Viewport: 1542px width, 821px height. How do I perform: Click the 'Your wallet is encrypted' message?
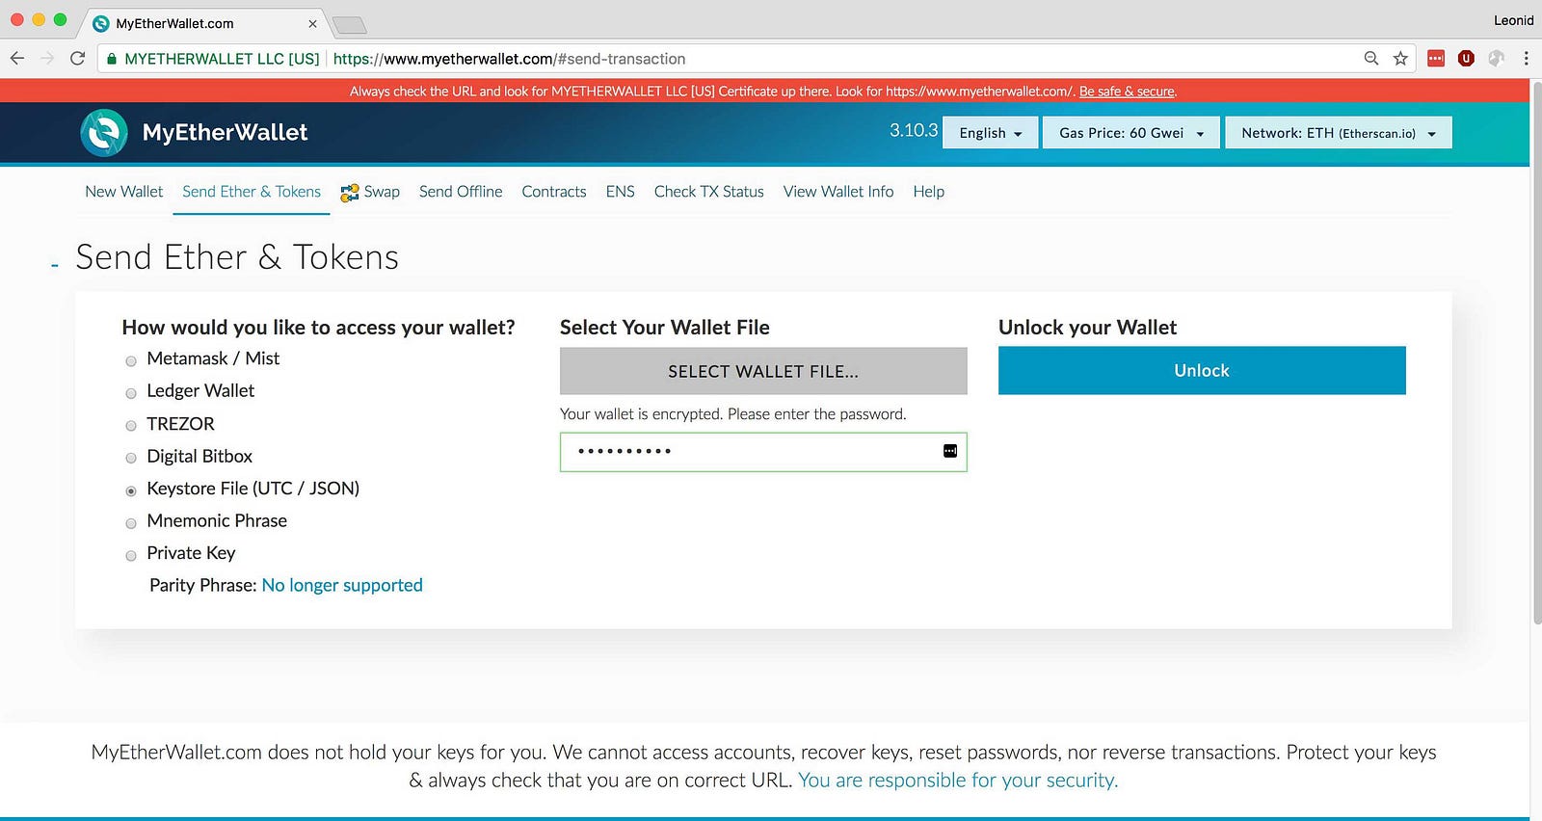coord(733,414)
